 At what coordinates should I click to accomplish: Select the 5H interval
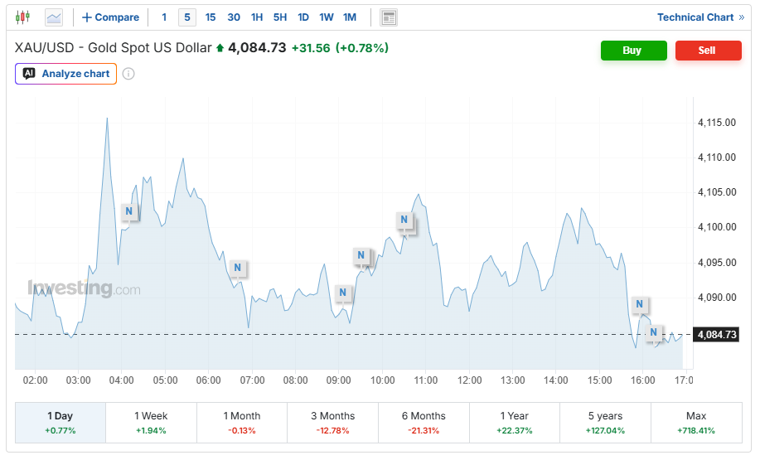point(280,17)
